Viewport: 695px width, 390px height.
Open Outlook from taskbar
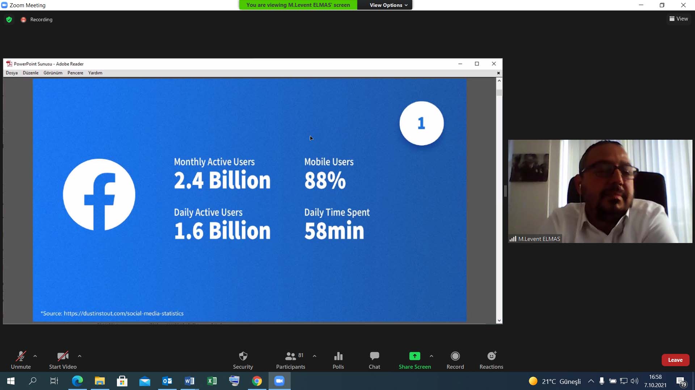tap(167, 381)
